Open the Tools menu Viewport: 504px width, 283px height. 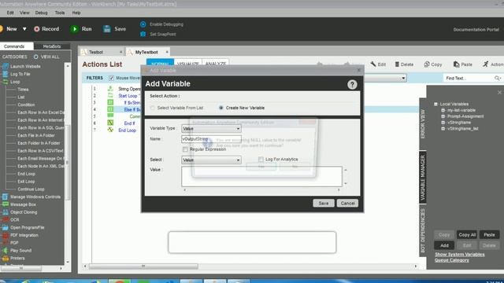[60, 13]
